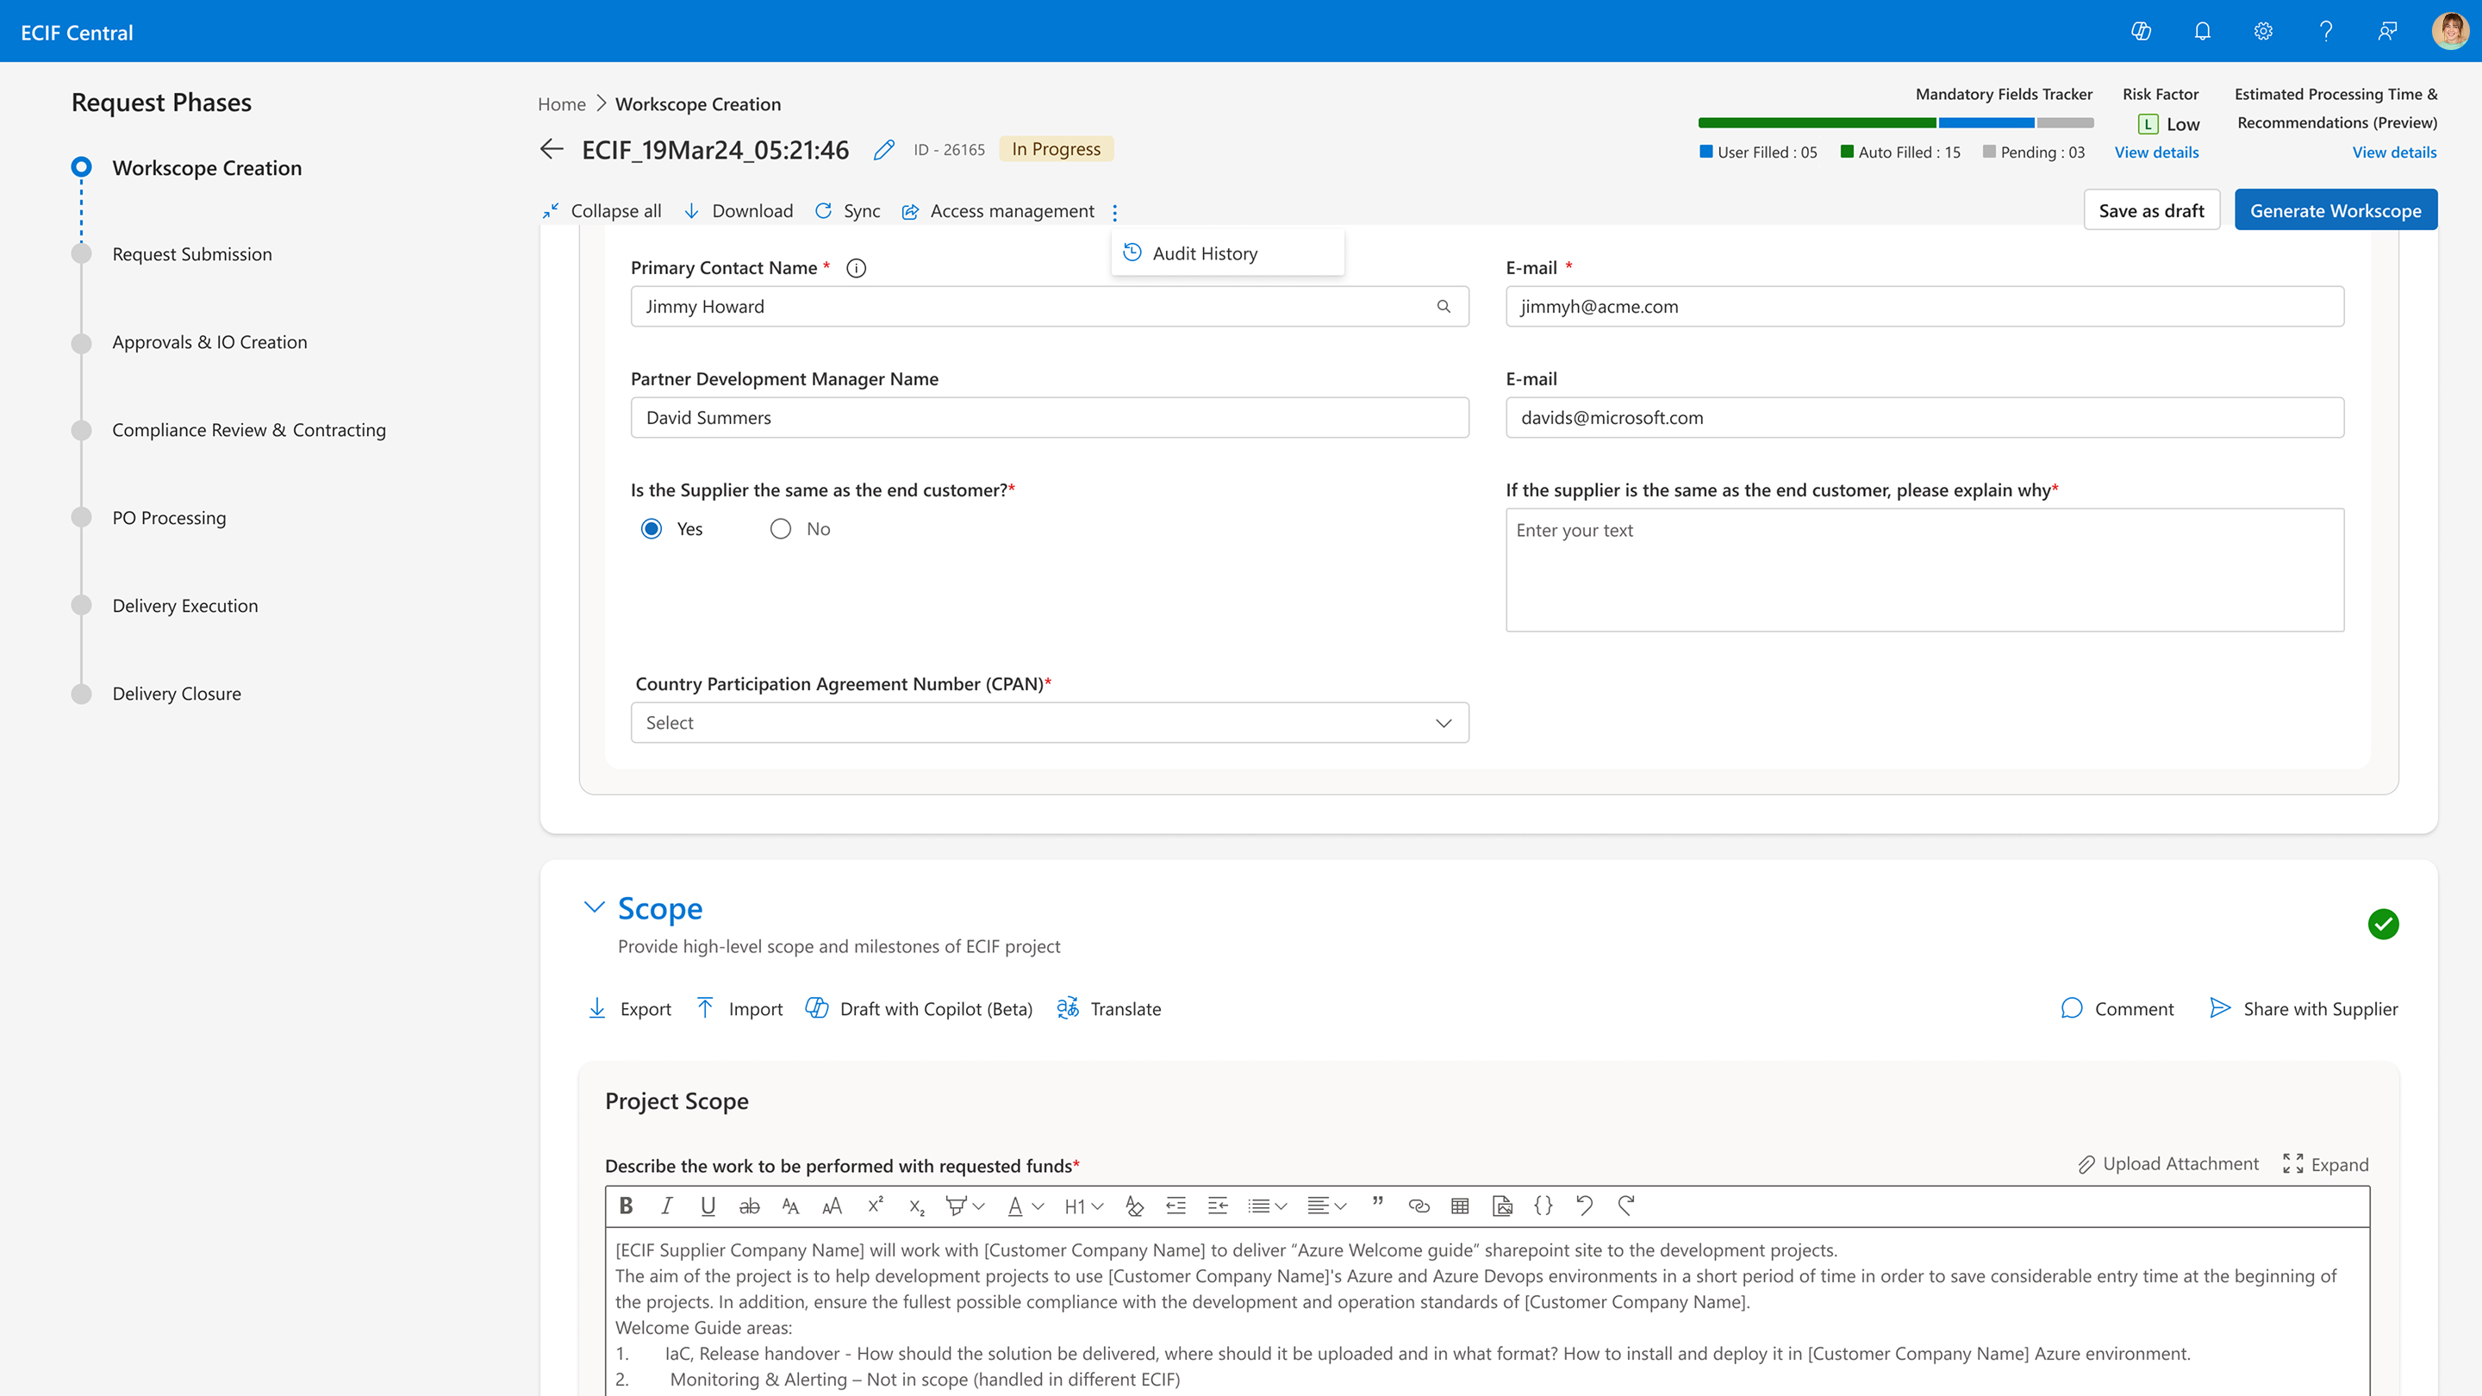Screen dimensions: 2482x1396
Task: Click the Bold formatting icon
Action: [x=627, y=1206]
